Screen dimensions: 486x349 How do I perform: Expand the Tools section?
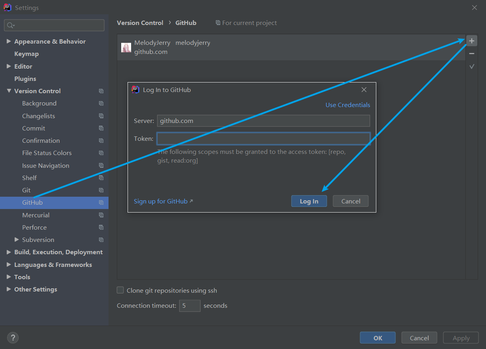(9, 277)
